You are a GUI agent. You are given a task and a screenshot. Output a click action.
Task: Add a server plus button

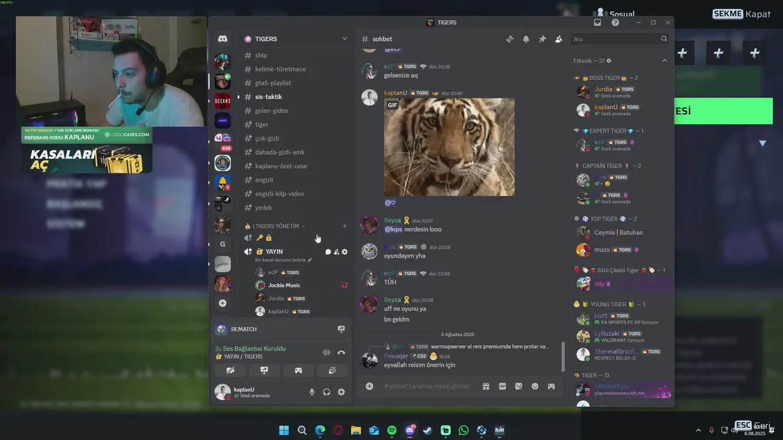coord(223,303)
